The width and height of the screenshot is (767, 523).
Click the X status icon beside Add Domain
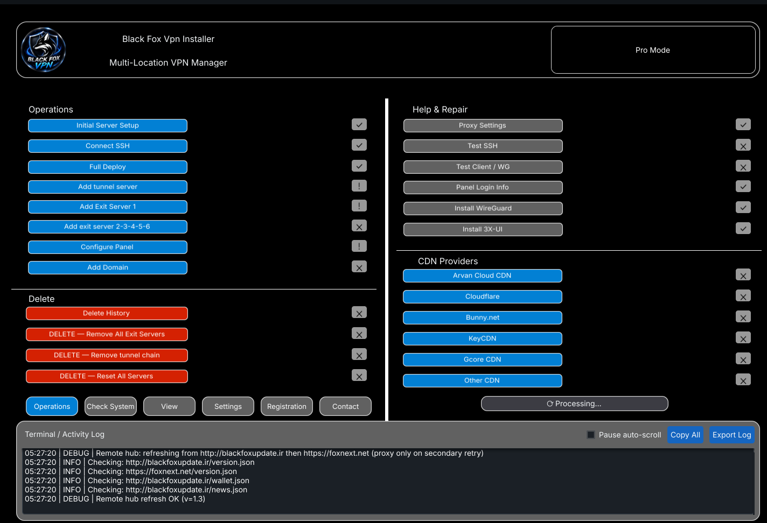[x=359, y=267]
